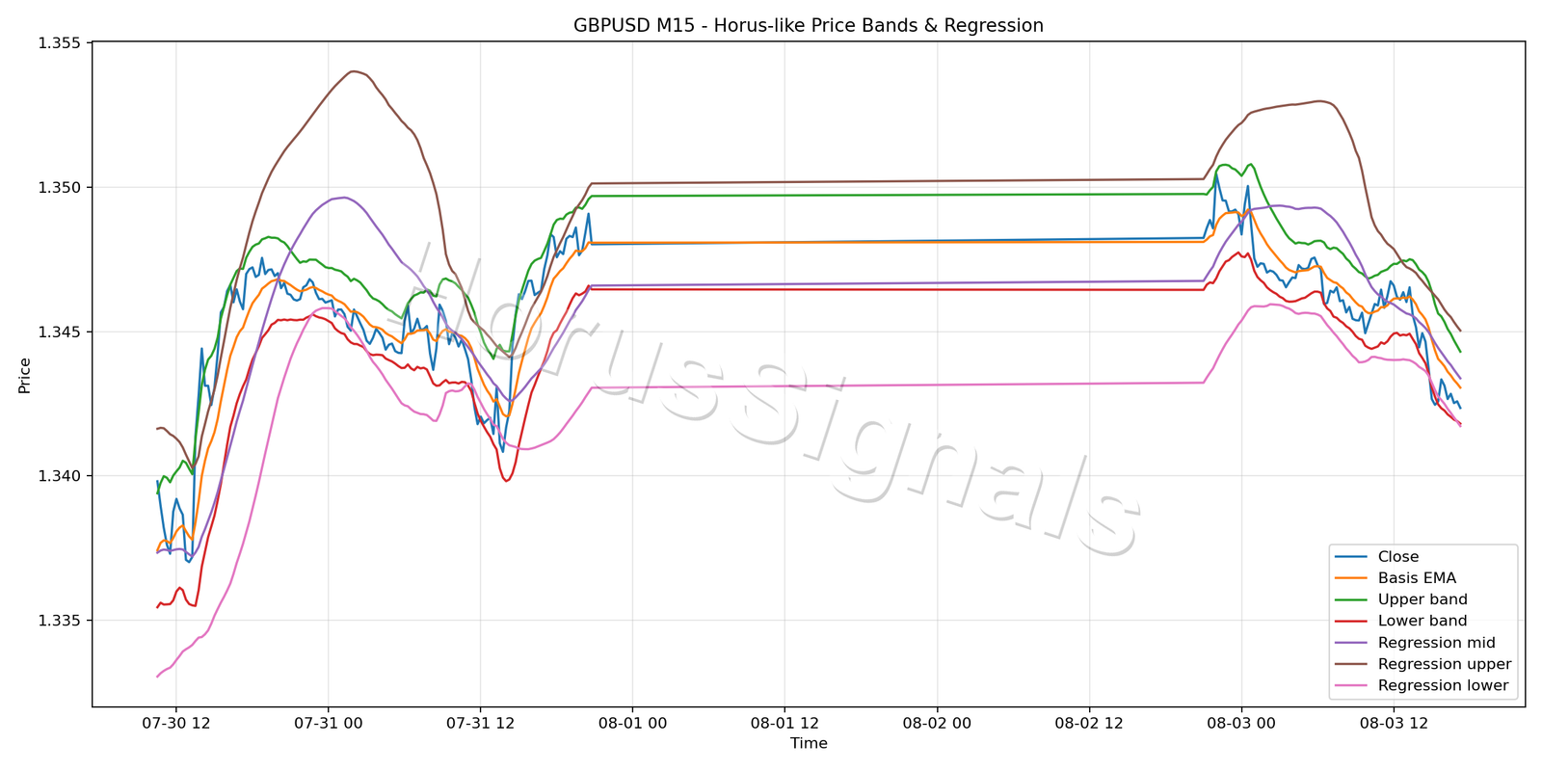1542x771 pixels.
Task: Click the '08-01 12' x-axis tick label
Action: (x=784, y=723)
